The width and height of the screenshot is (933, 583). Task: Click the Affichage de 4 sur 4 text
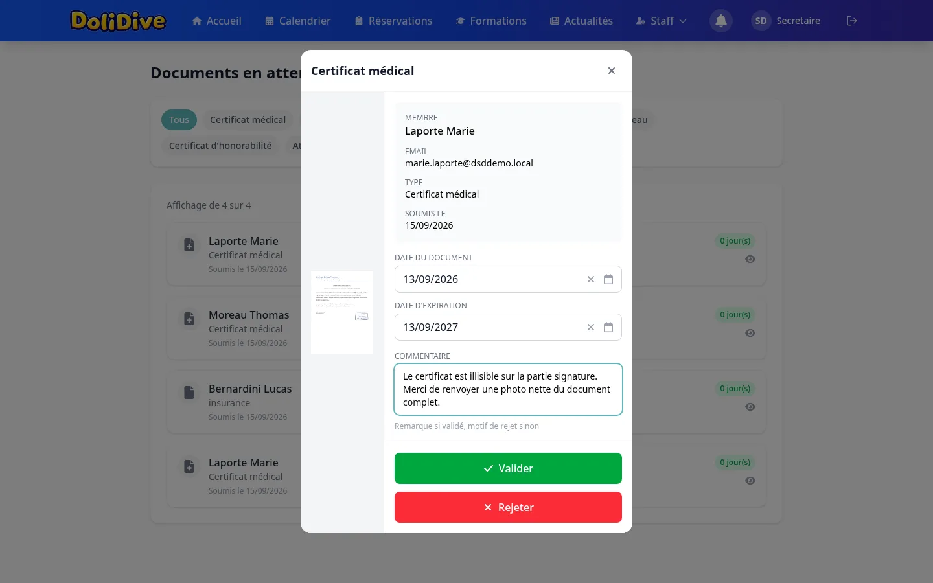[209, 205]
